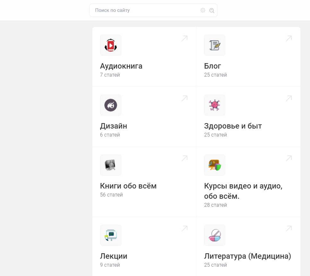The width and height of the screenshot is (310, 276).
Task: Click the Курсы видео и аудио icon
Action: pyautogui.click(x=214, y=165)
